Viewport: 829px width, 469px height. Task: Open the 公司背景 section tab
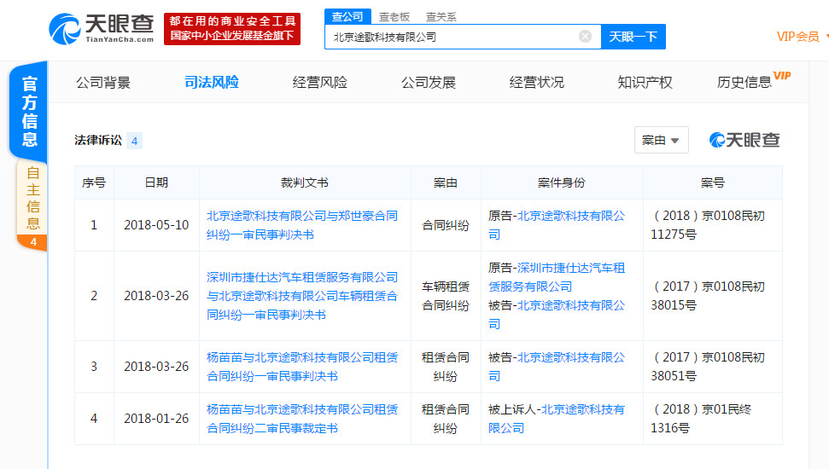(x=103, y=83)
